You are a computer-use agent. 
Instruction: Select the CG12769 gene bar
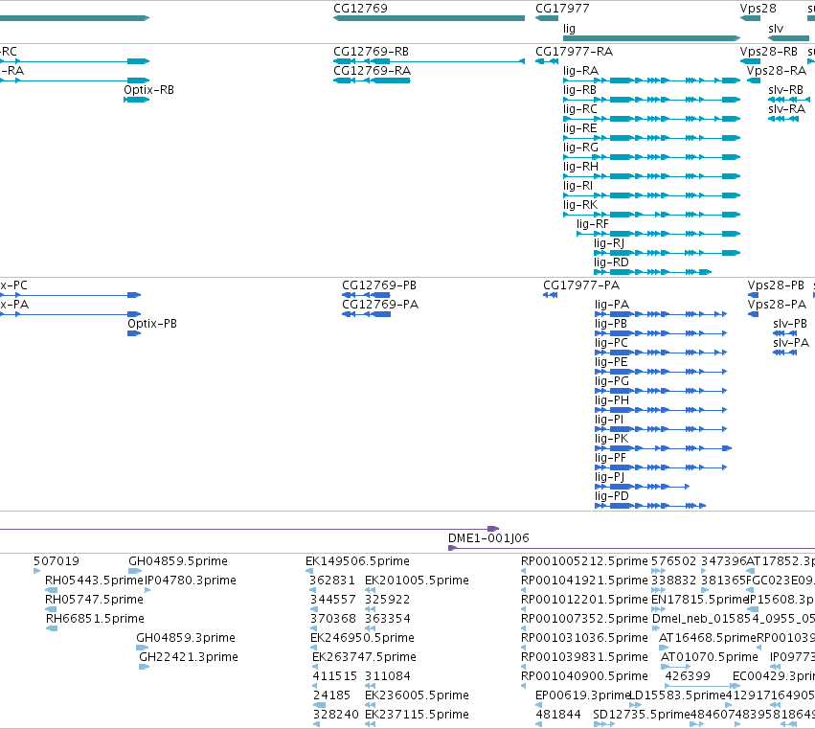click(429, 18)
